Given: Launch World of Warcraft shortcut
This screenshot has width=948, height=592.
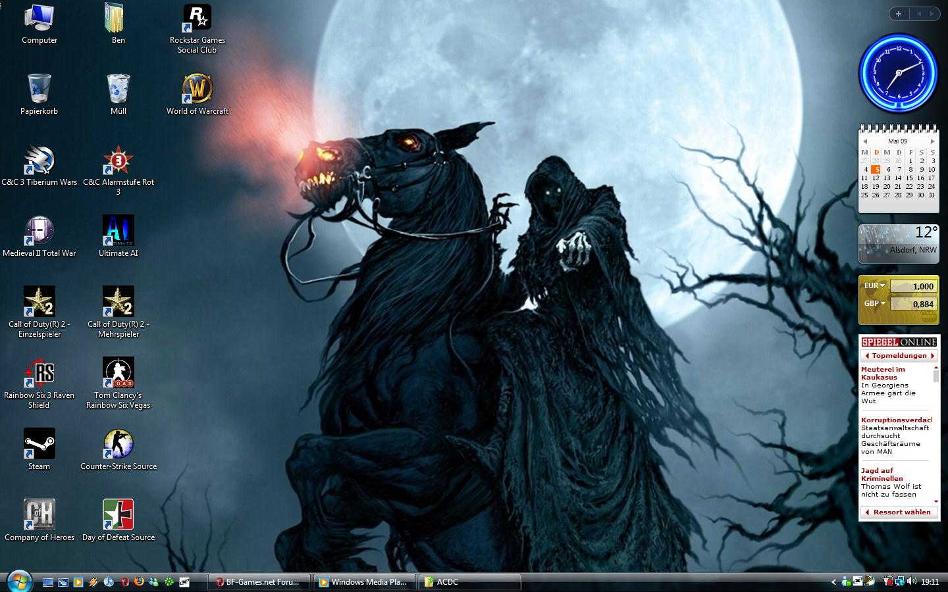Looking at the screenshot, I should (x=197, y=95).
